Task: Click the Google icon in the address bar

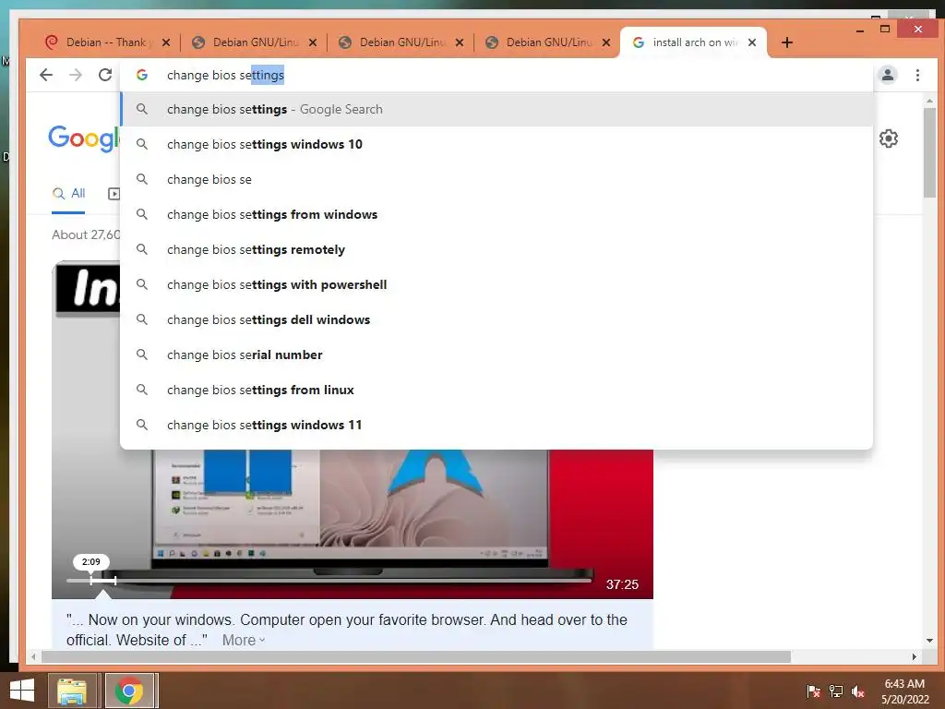Action: pyautogui.click(x=141, y=75)
